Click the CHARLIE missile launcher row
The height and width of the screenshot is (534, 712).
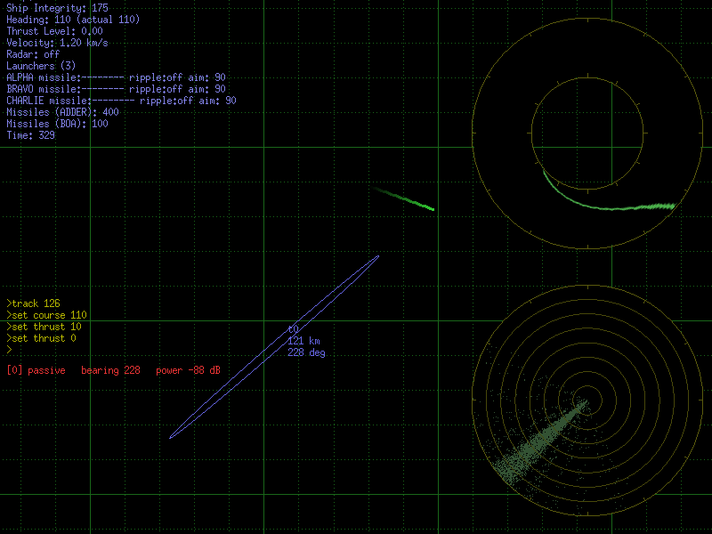tap(121, 101)
